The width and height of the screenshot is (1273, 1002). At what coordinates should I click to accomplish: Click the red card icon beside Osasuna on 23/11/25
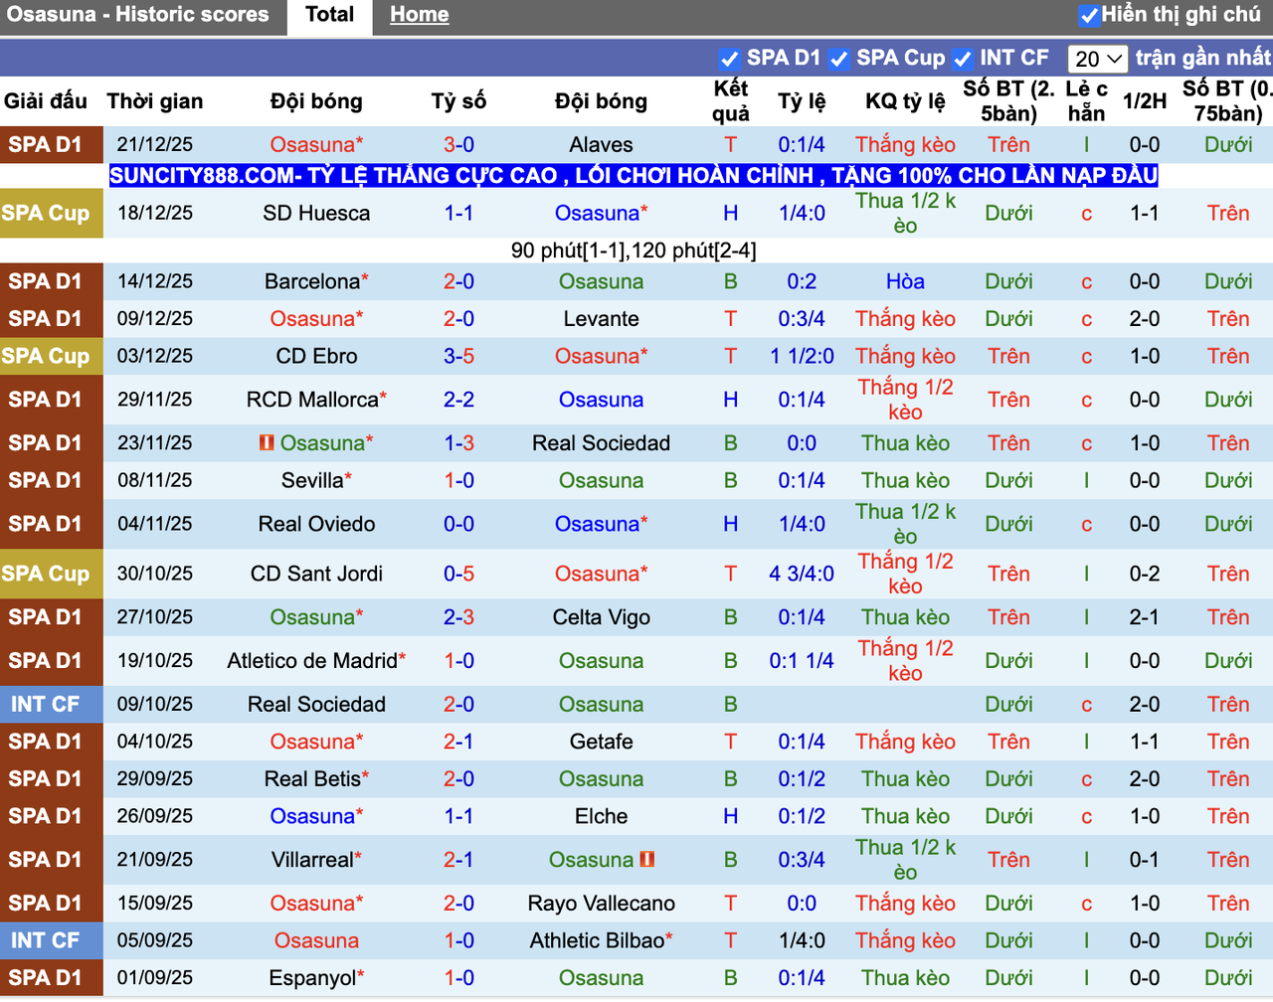[267, 442]
